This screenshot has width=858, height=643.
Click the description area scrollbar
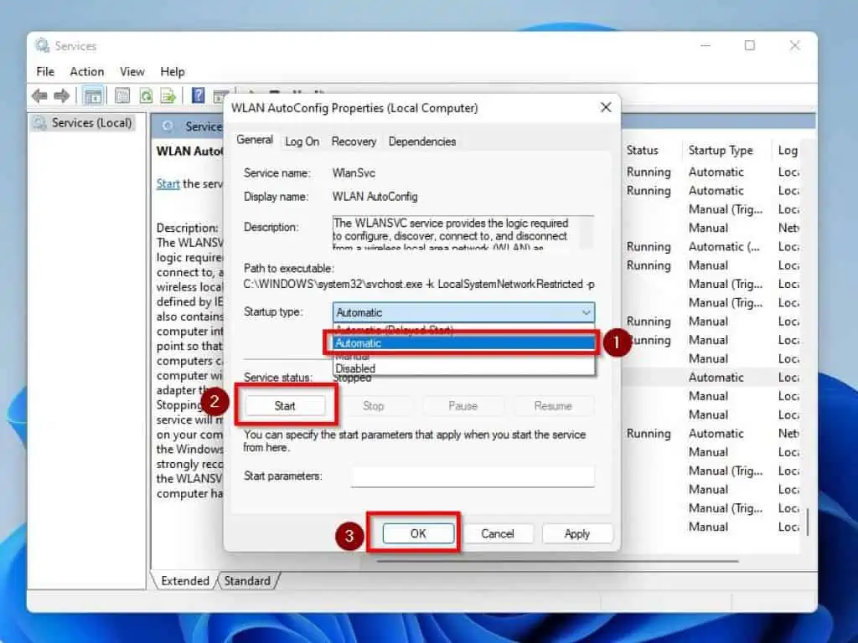pyautogui.click(x=586, y=232)
